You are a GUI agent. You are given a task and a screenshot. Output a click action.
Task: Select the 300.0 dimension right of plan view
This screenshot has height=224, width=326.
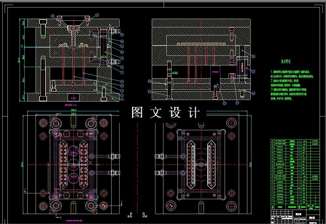point(250,165)
